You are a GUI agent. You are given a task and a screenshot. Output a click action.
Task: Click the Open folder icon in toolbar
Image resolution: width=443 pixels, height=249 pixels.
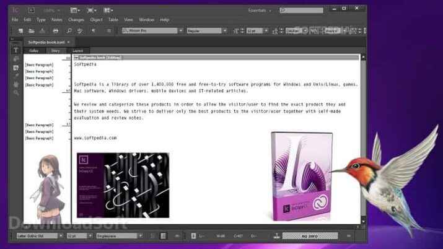(32, 30)
